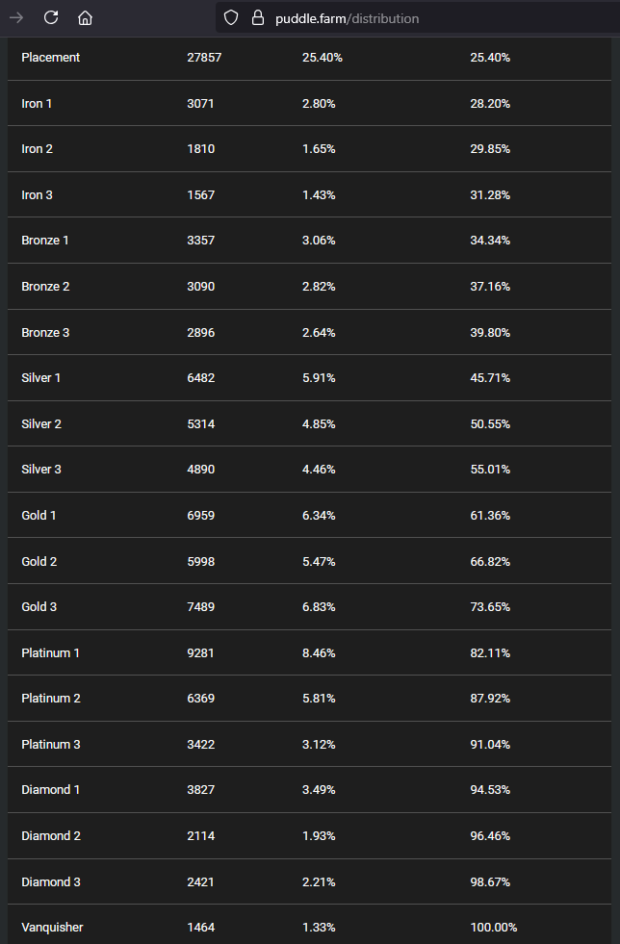Click the Vanquisher rank label
620x944 pixels.
pyautogui.click(x=52, y=927)
